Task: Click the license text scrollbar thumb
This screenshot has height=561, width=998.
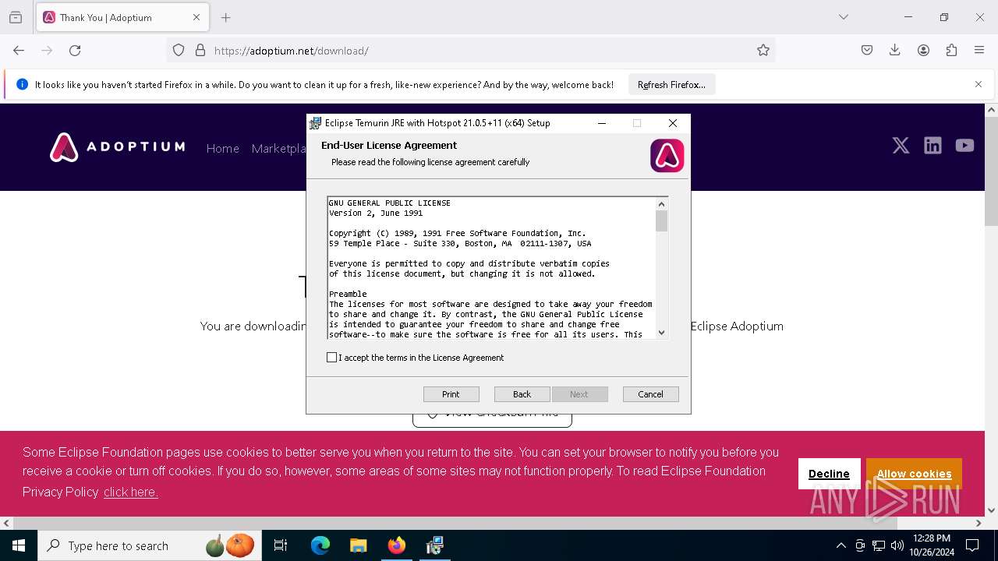Action: [661, 222]
